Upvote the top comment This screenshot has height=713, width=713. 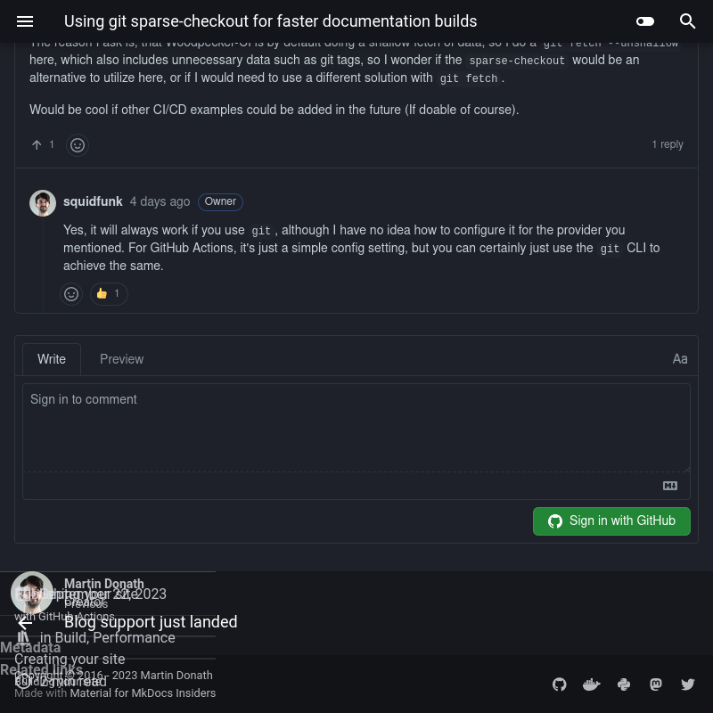pos(37,144)
